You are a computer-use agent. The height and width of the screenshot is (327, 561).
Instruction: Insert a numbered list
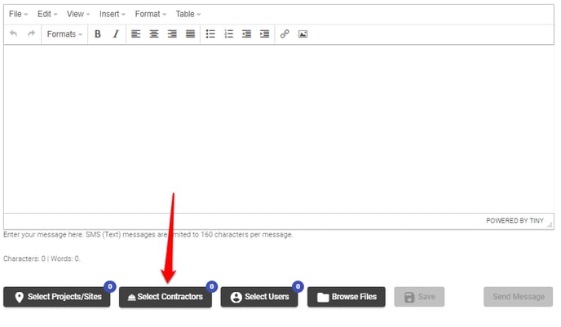pyautogui.click(x=228, y=34)
